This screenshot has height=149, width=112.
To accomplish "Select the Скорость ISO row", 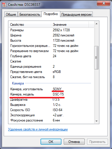I will 51,110.
